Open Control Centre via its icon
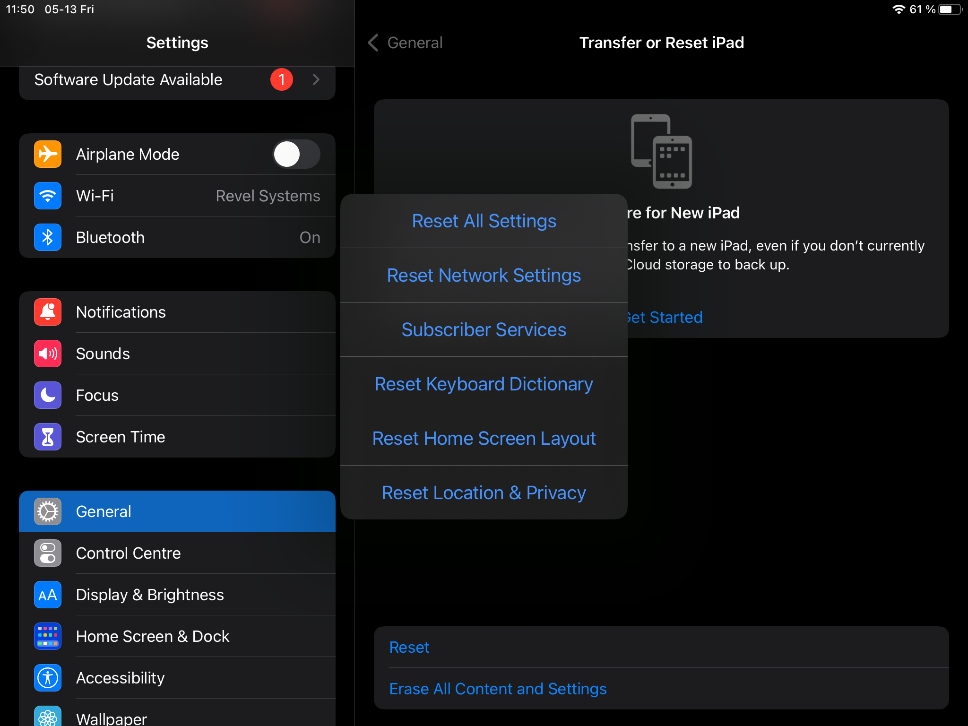The height and width of the screenshot is (726, 968). coord(48,553)
